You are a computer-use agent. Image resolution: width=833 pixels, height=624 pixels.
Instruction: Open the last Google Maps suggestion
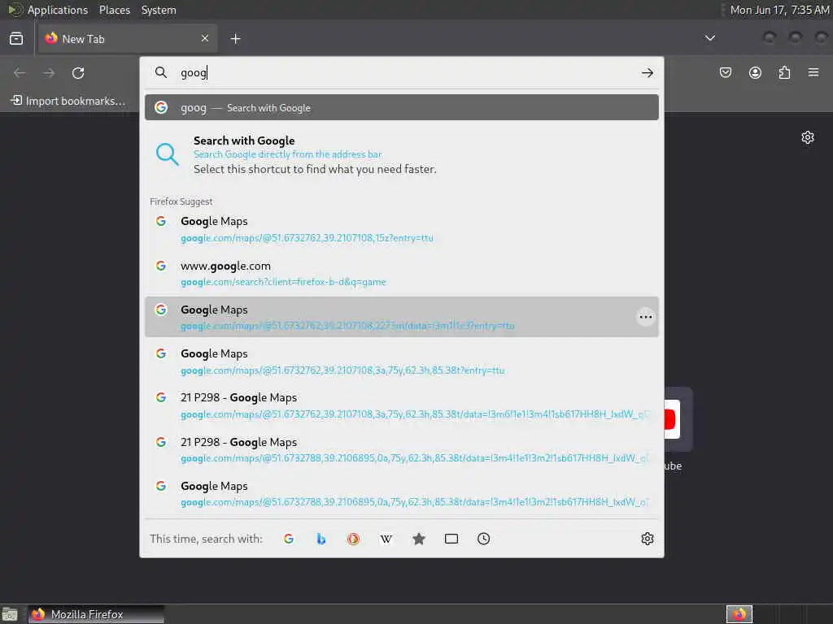point(402,493)
